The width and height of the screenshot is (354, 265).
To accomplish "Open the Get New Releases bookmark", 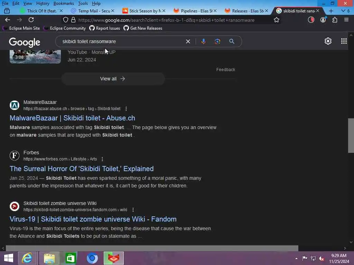I will point(143,28).
